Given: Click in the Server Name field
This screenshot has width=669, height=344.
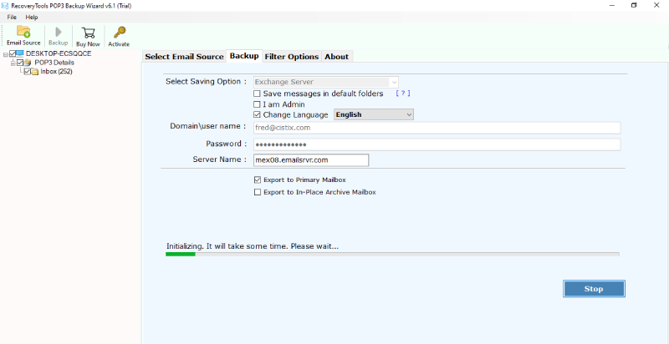Looking at the screenshot, I should (310, 160).
